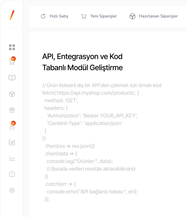
Task: Click the shopping basket icon in sidebar
Action: 12,110
